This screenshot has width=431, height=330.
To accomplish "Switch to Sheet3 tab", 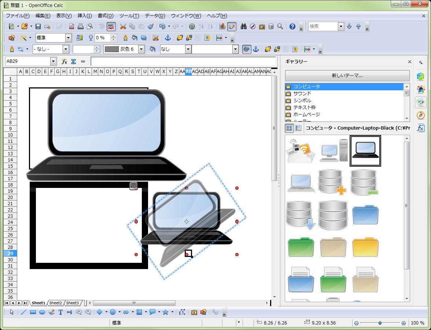I will pos(73,303).
